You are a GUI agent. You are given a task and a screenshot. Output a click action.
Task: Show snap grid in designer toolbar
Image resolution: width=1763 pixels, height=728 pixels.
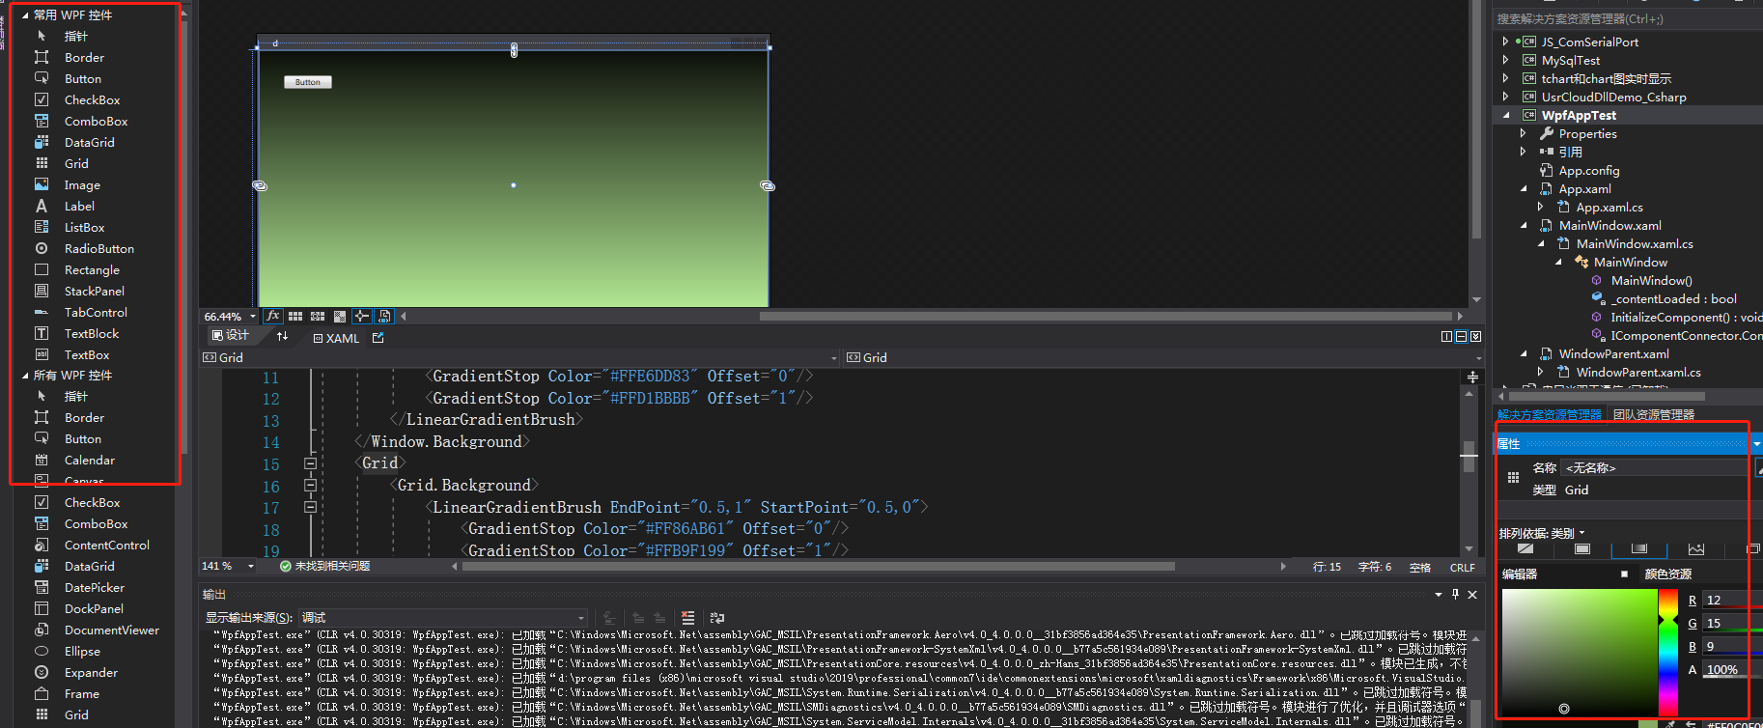pyautogui.click(x=295, y=316)
